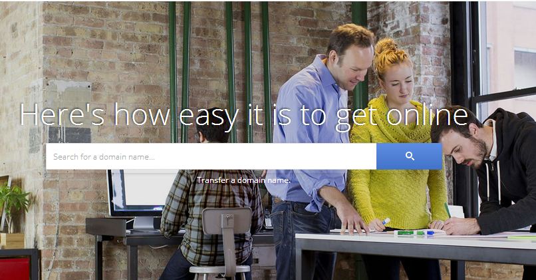
Task: Open the 'Transfer a domain name.' link
Action: coord(244,180)
